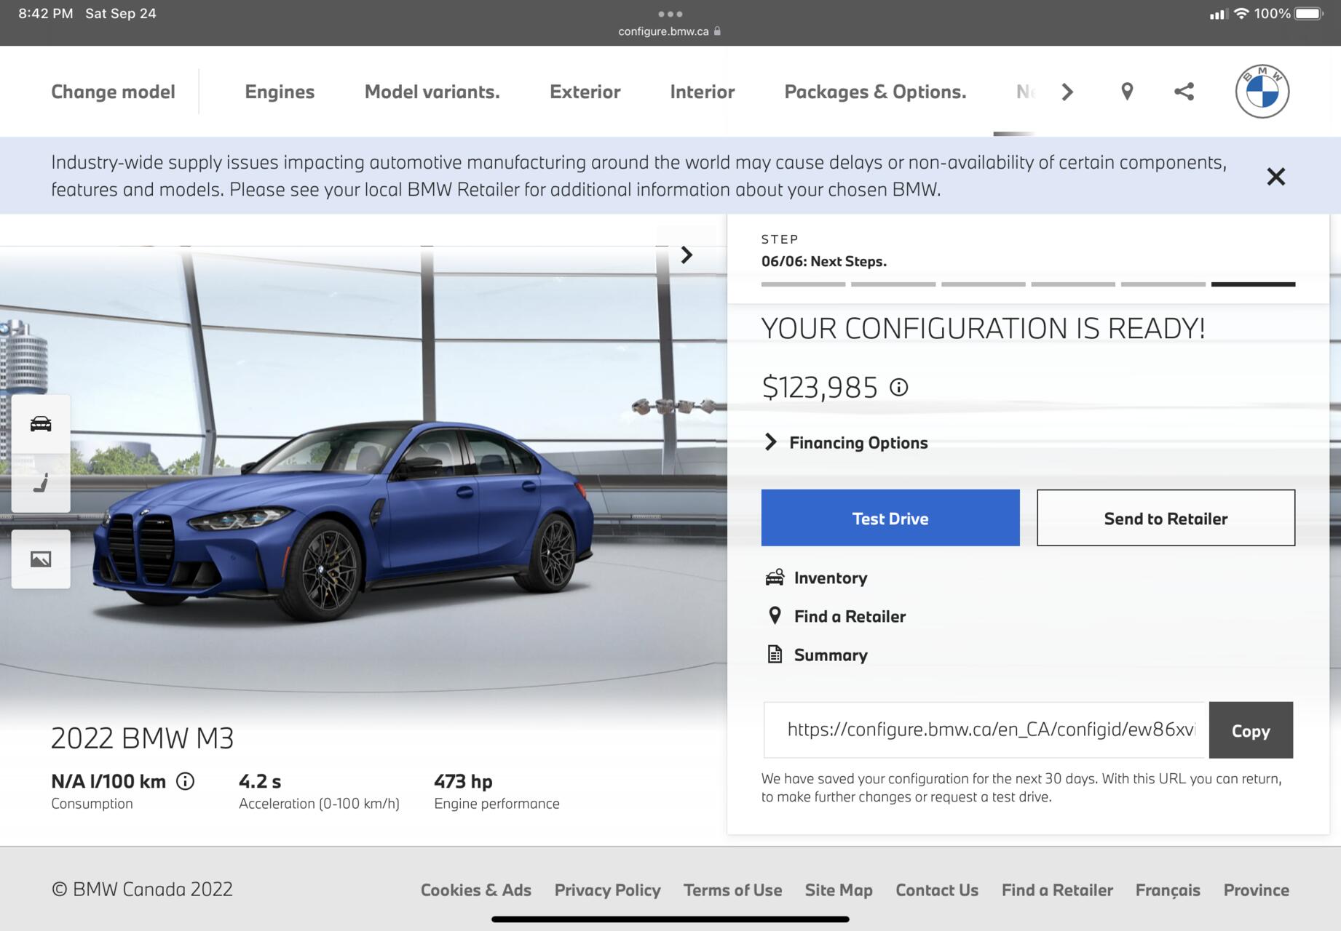Screen dimensions: 1341x931
Task: Tap the three-dot multitasking menu
Action: click(670, 13)
